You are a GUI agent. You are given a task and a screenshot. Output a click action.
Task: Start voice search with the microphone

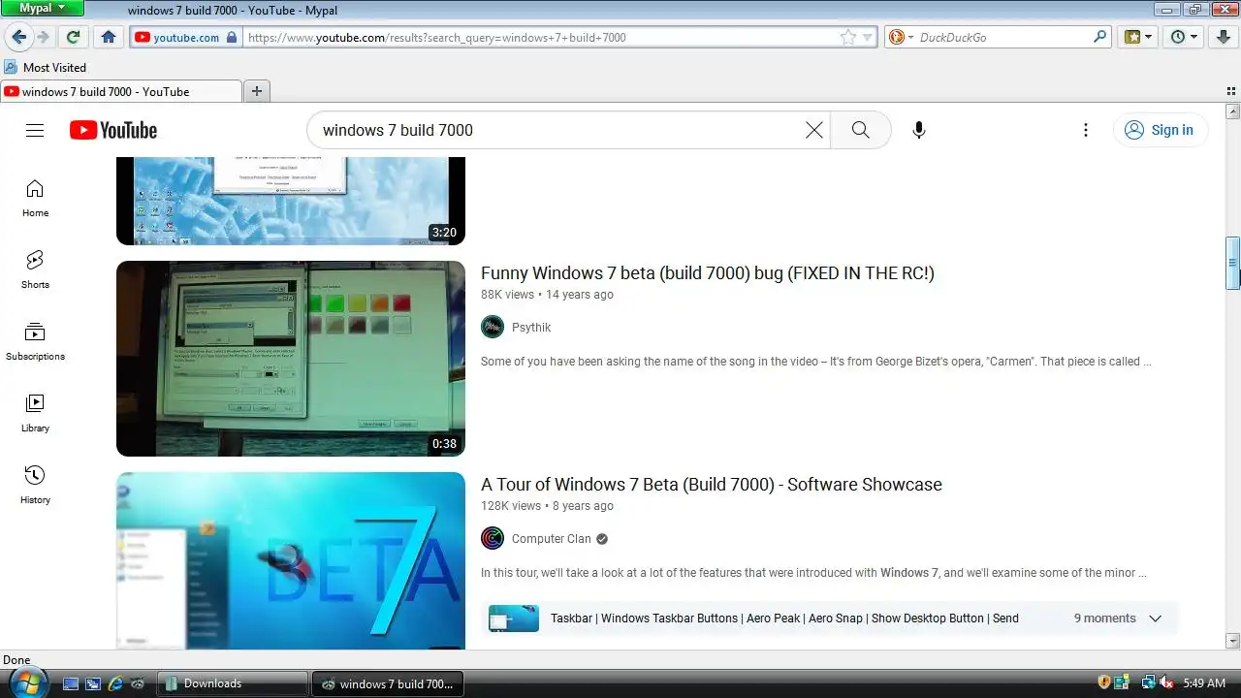919,130
